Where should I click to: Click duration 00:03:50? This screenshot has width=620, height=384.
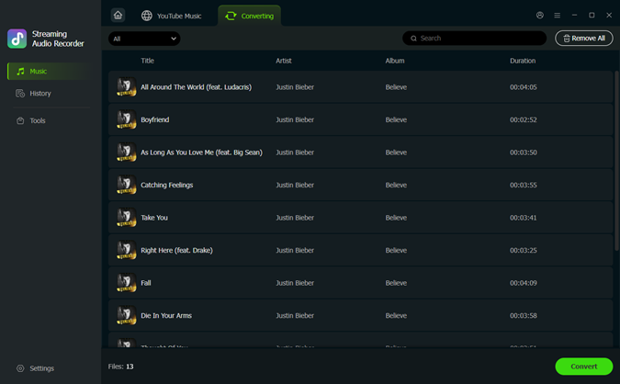click(x=524, y=152)
